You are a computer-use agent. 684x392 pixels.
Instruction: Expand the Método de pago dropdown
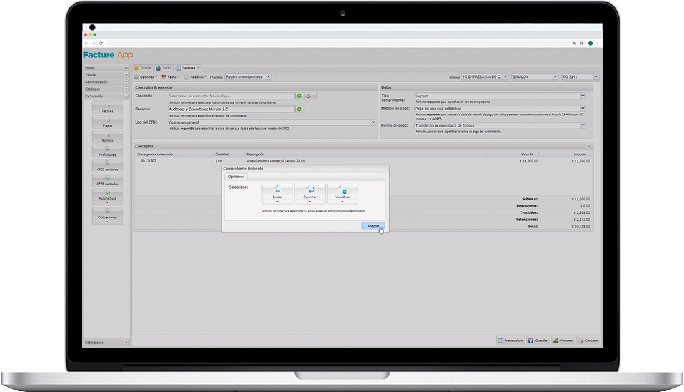(x=583, y=109)
